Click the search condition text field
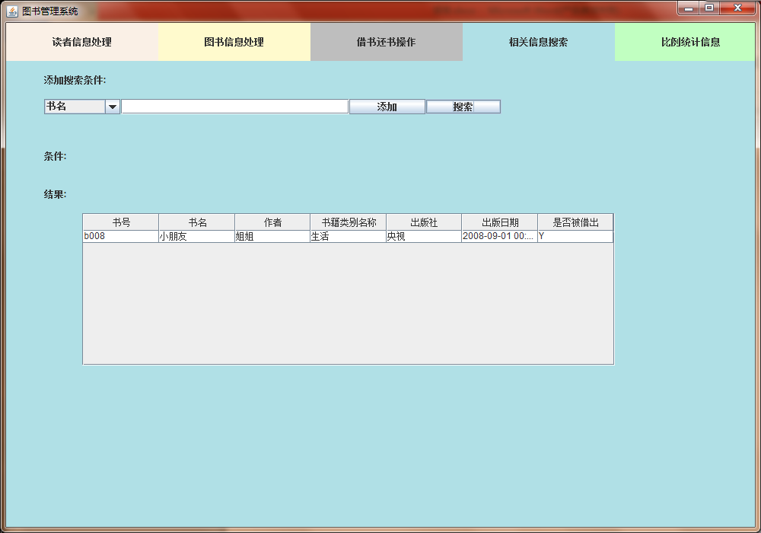 235,107
